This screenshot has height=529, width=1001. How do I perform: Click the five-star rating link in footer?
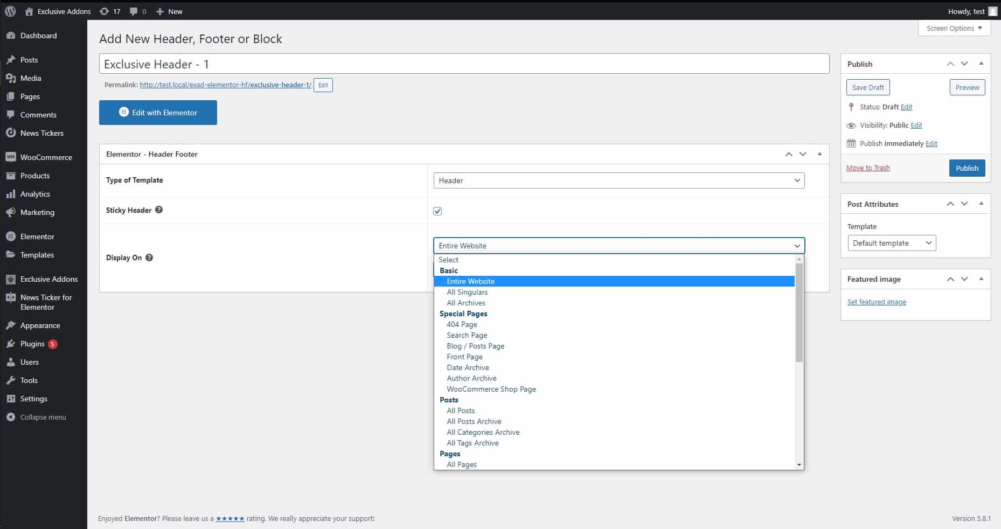[x=230, y=519]
